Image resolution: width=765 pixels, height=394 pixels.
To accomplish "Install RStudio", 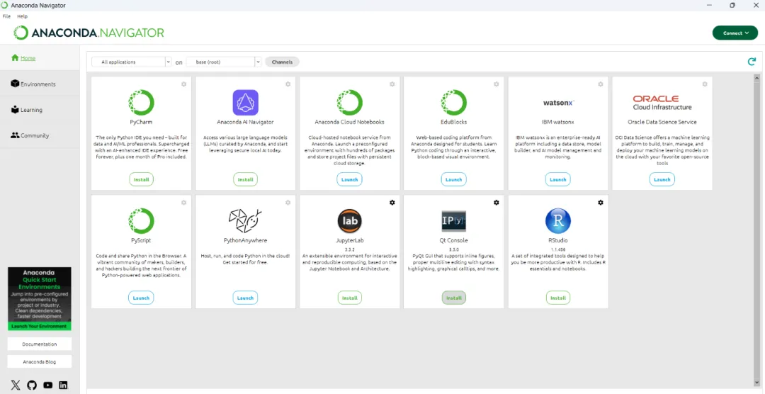I will [x=558, y=298].
